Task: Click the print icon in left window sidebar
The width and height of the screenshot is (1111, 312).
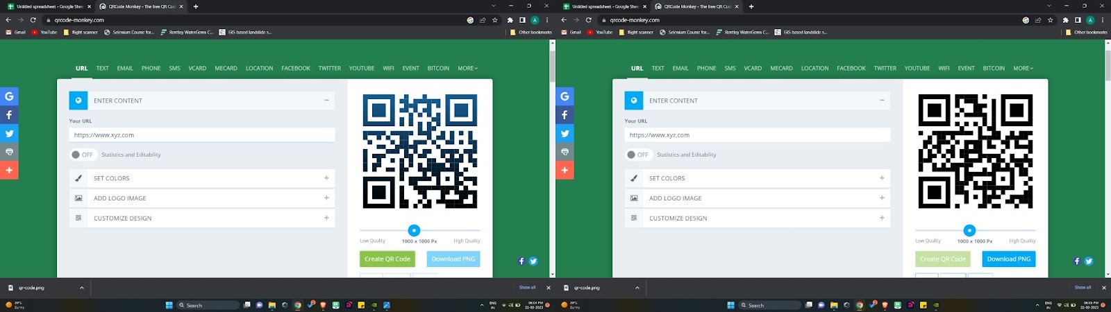Action: click(x=9, y=151)
